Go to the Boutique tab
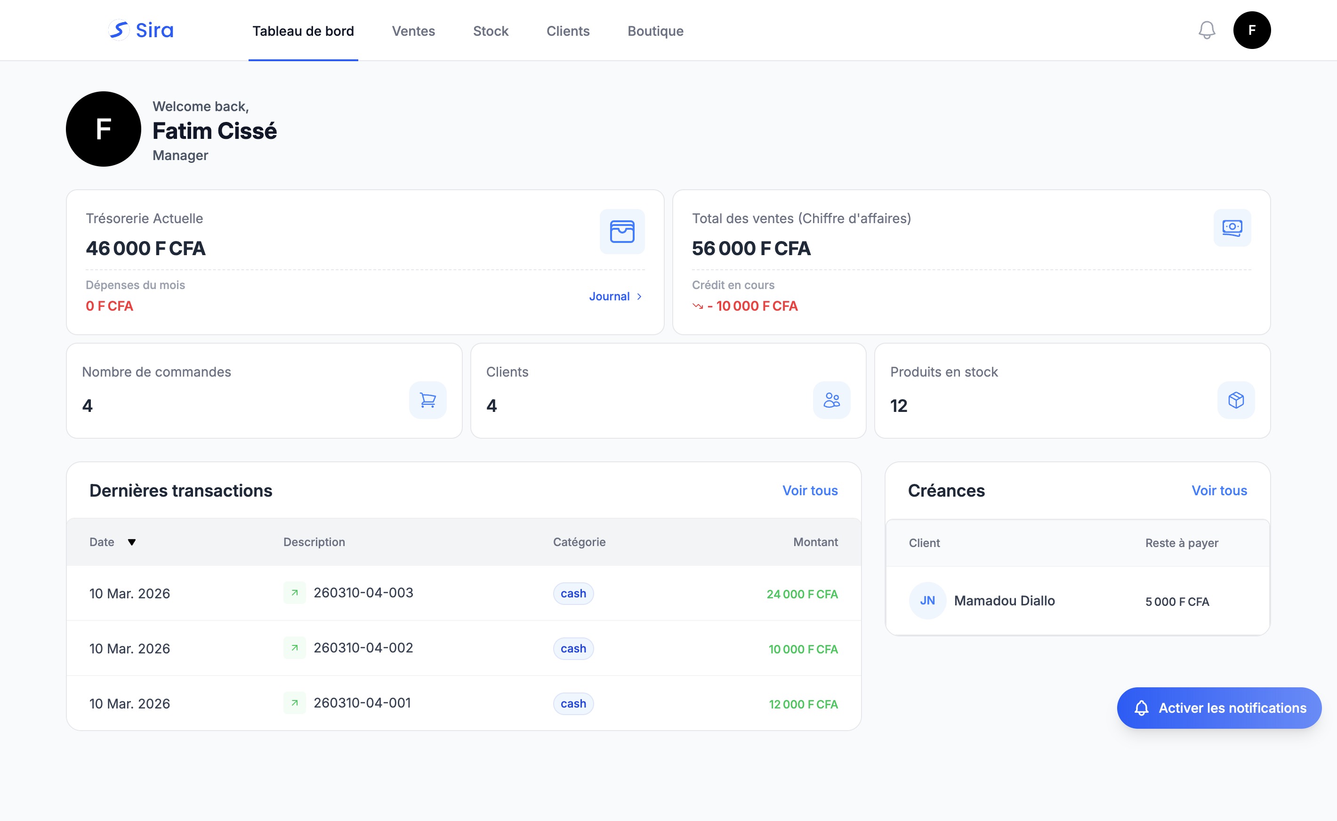Screen dimensions: 1337x821 pos(655,31)
